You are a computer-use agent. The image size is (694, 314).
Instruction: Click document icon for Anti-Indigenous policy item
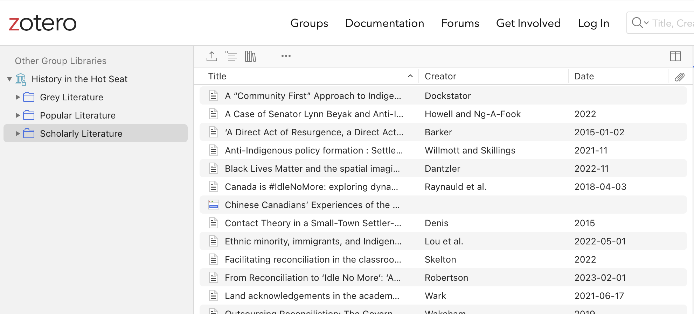coord(214,150)
